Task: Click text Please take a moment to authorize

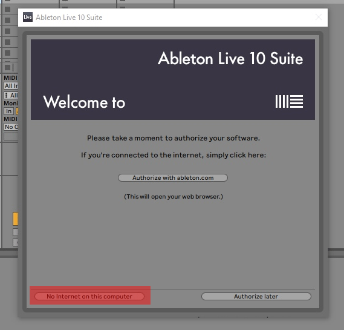Action: (174, 138)
